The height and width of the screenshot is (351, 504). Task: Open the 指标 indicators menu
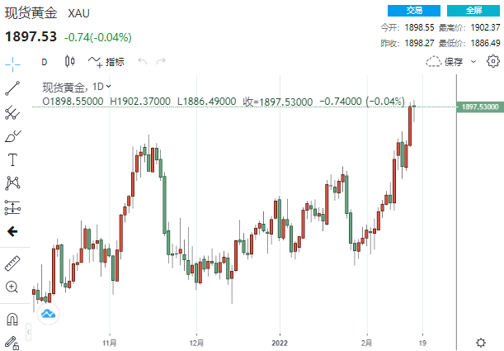pyautogui.click(x=106, y=61)
